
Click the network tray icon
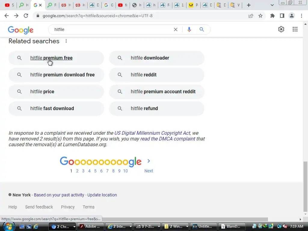coord(279,226)
